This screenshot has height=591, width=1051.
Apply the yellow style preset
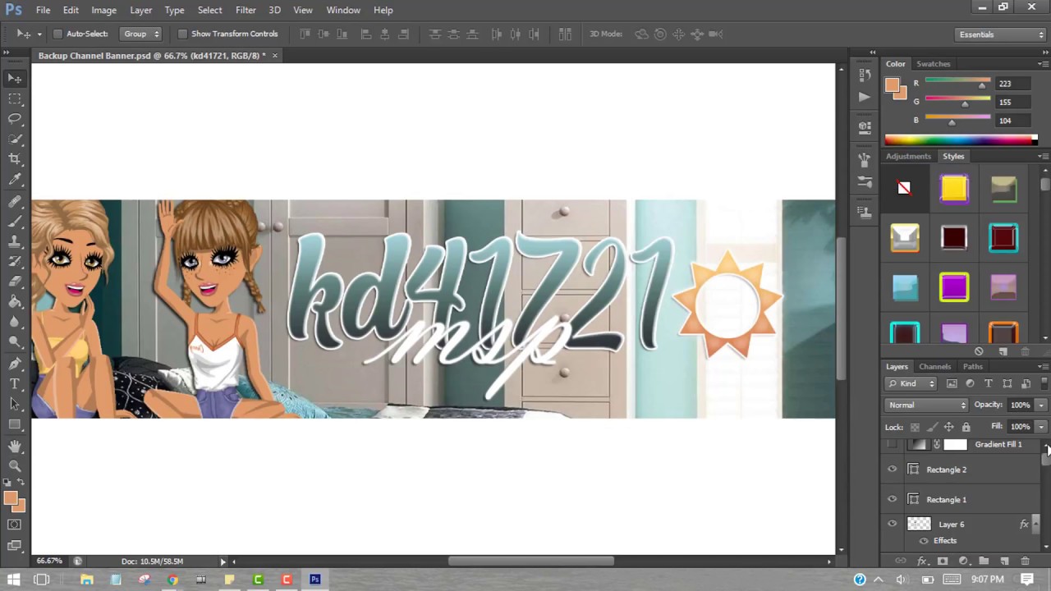point(954,189)
